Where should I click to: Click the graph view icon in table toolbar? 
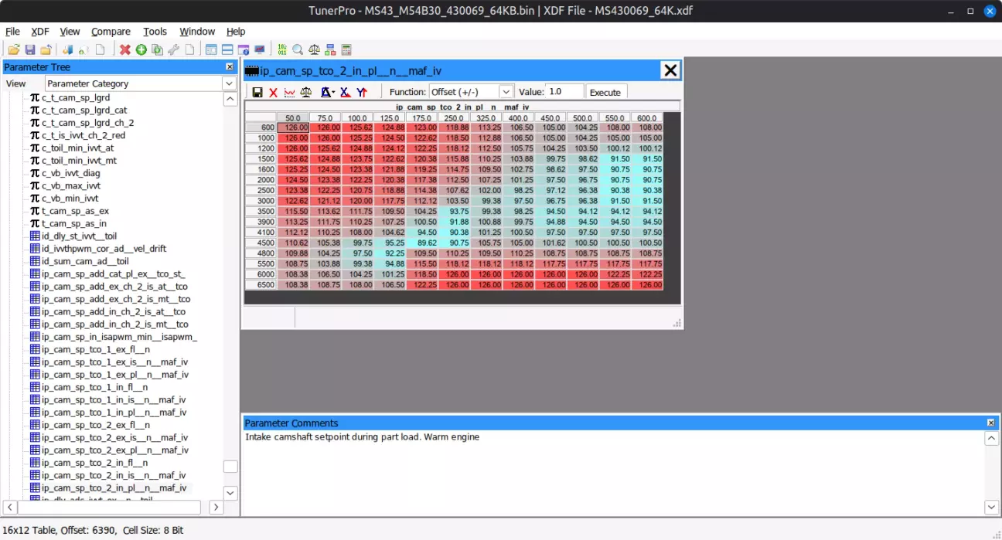click(x=289, y=93)
